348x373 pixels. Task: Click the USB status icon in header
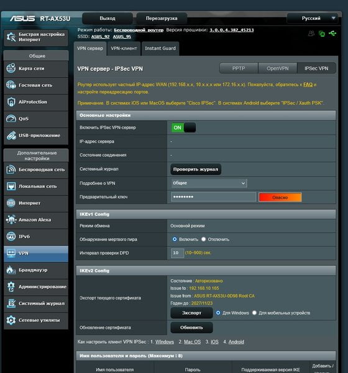[332, 33]
